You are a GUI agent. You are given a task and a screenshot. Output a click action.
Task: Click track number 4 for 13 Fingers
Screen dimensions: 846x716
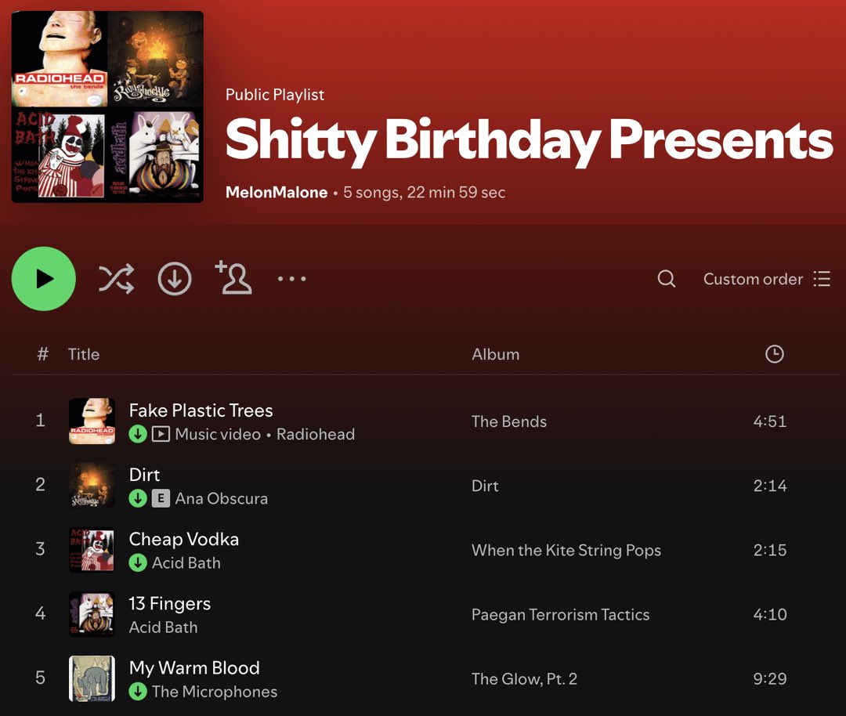pyautogui.click(x=40, y=613)
